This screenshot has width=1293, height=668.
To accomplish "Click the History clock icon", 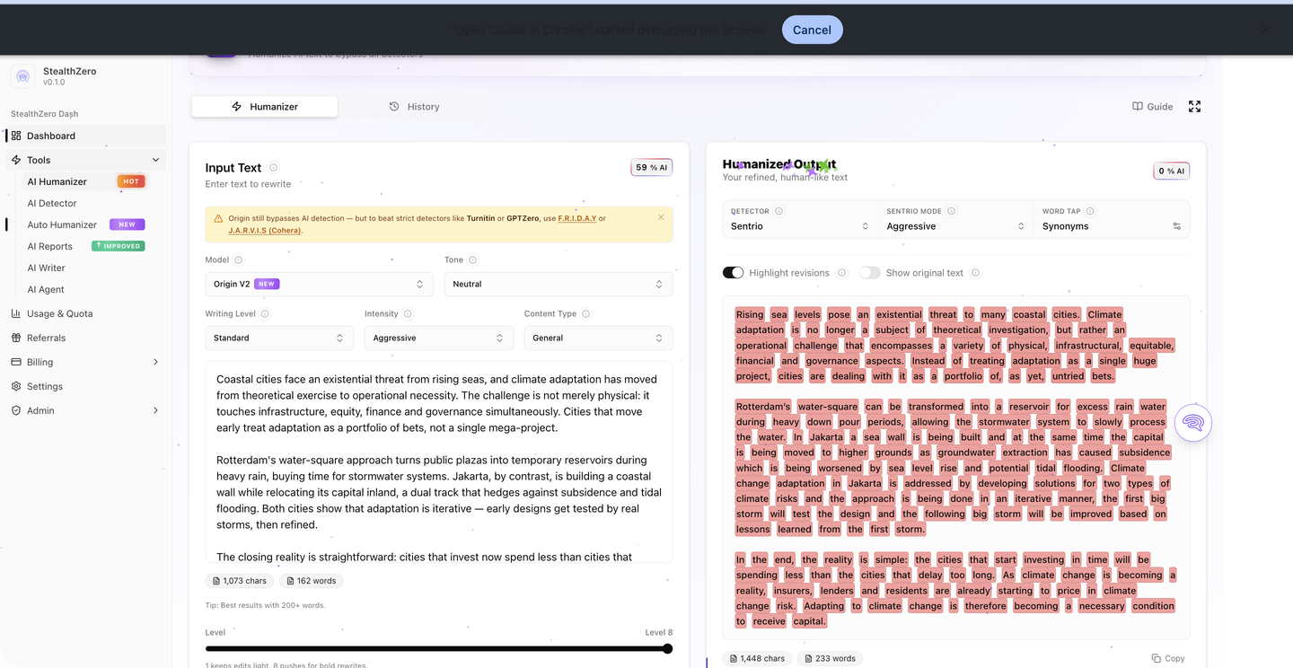I will [x=394, y=106].
